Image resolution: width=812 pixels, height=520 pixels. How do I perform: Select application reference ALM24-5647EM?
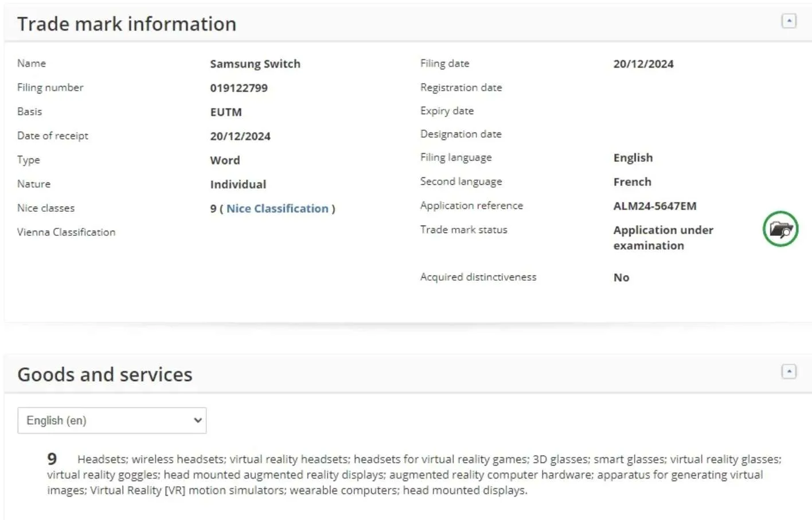coord(655,205)
